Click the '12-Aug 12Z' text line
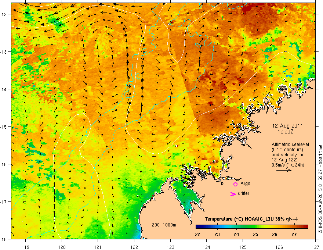 284,160
